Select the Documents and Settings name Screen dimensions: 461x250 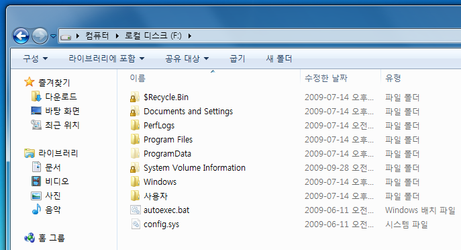188,112
